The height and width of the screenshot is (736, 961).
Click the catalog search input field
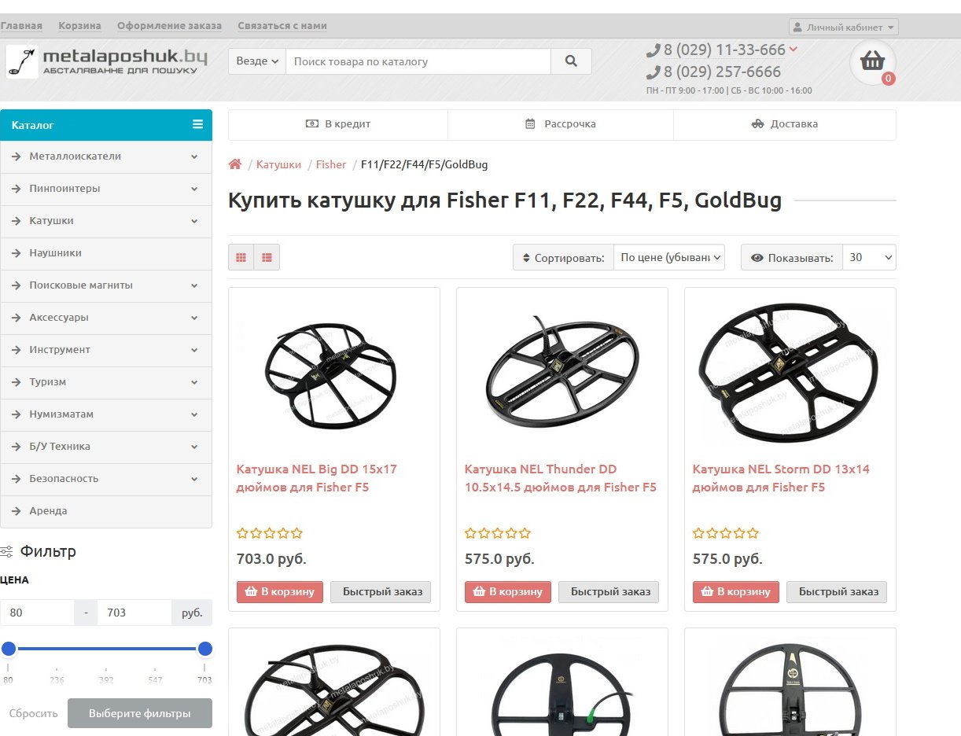click(418, 61)
